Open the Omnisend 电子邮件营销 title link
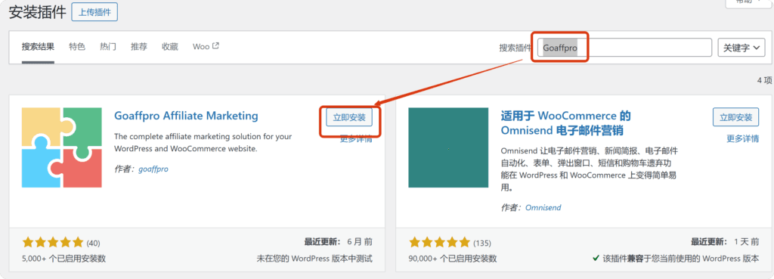Image resolution: width=774 pixels, height=279 pixels. tap(565, 123)
